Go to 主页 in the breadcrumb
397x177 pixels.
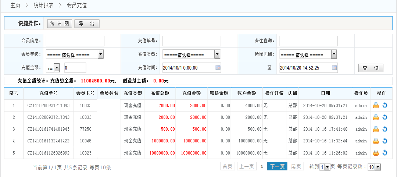coord(15,6)
